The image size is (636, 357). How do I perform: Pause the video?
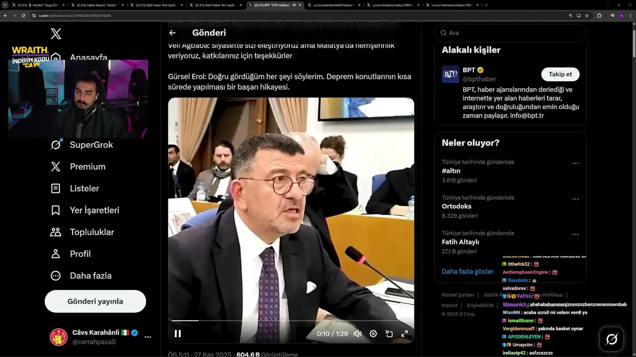click(177, 334)
